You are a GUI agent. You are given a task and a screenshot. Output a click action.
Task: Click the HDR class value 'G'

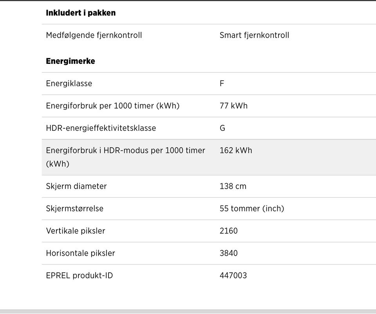[222, 128]
